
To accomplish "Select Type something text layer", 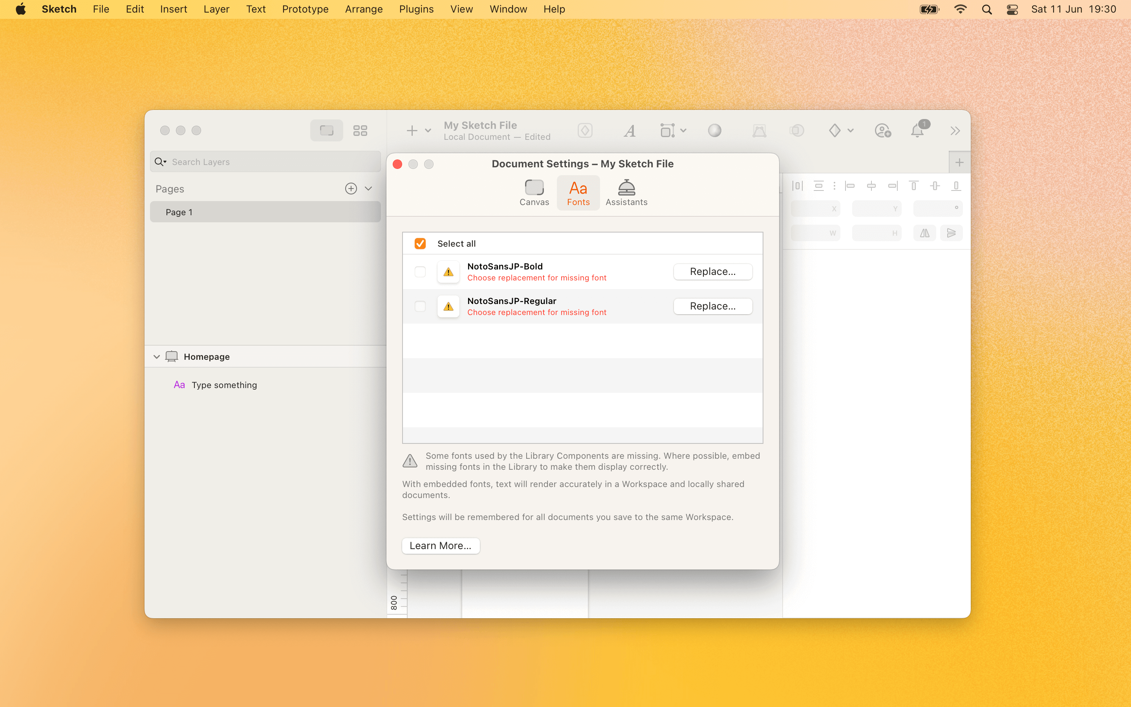I will click(x=224, y=385).
